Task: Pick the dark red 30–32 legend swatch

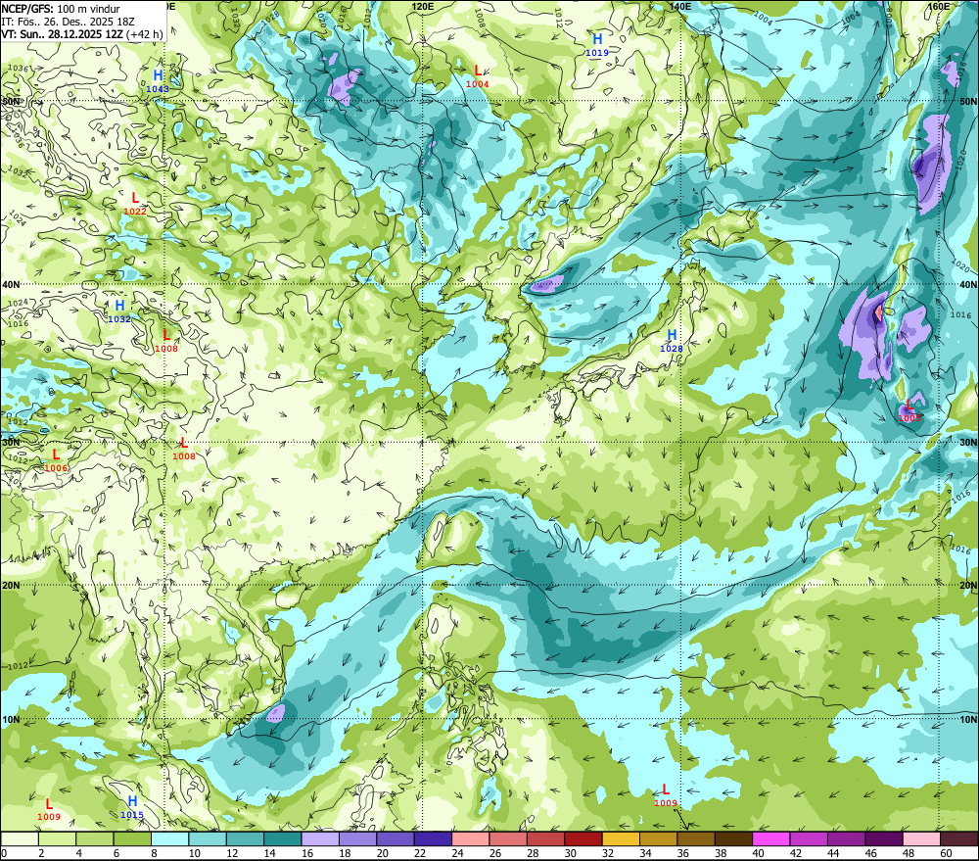Action: click(583, 838)
